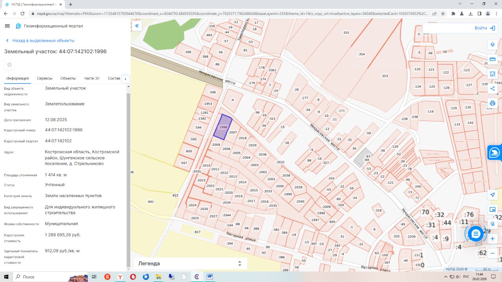Locate my position with the arrow icon
Image resolution: width=502 pixels, height=282 pixels.
pyautogui.click(x=493, y=195)
